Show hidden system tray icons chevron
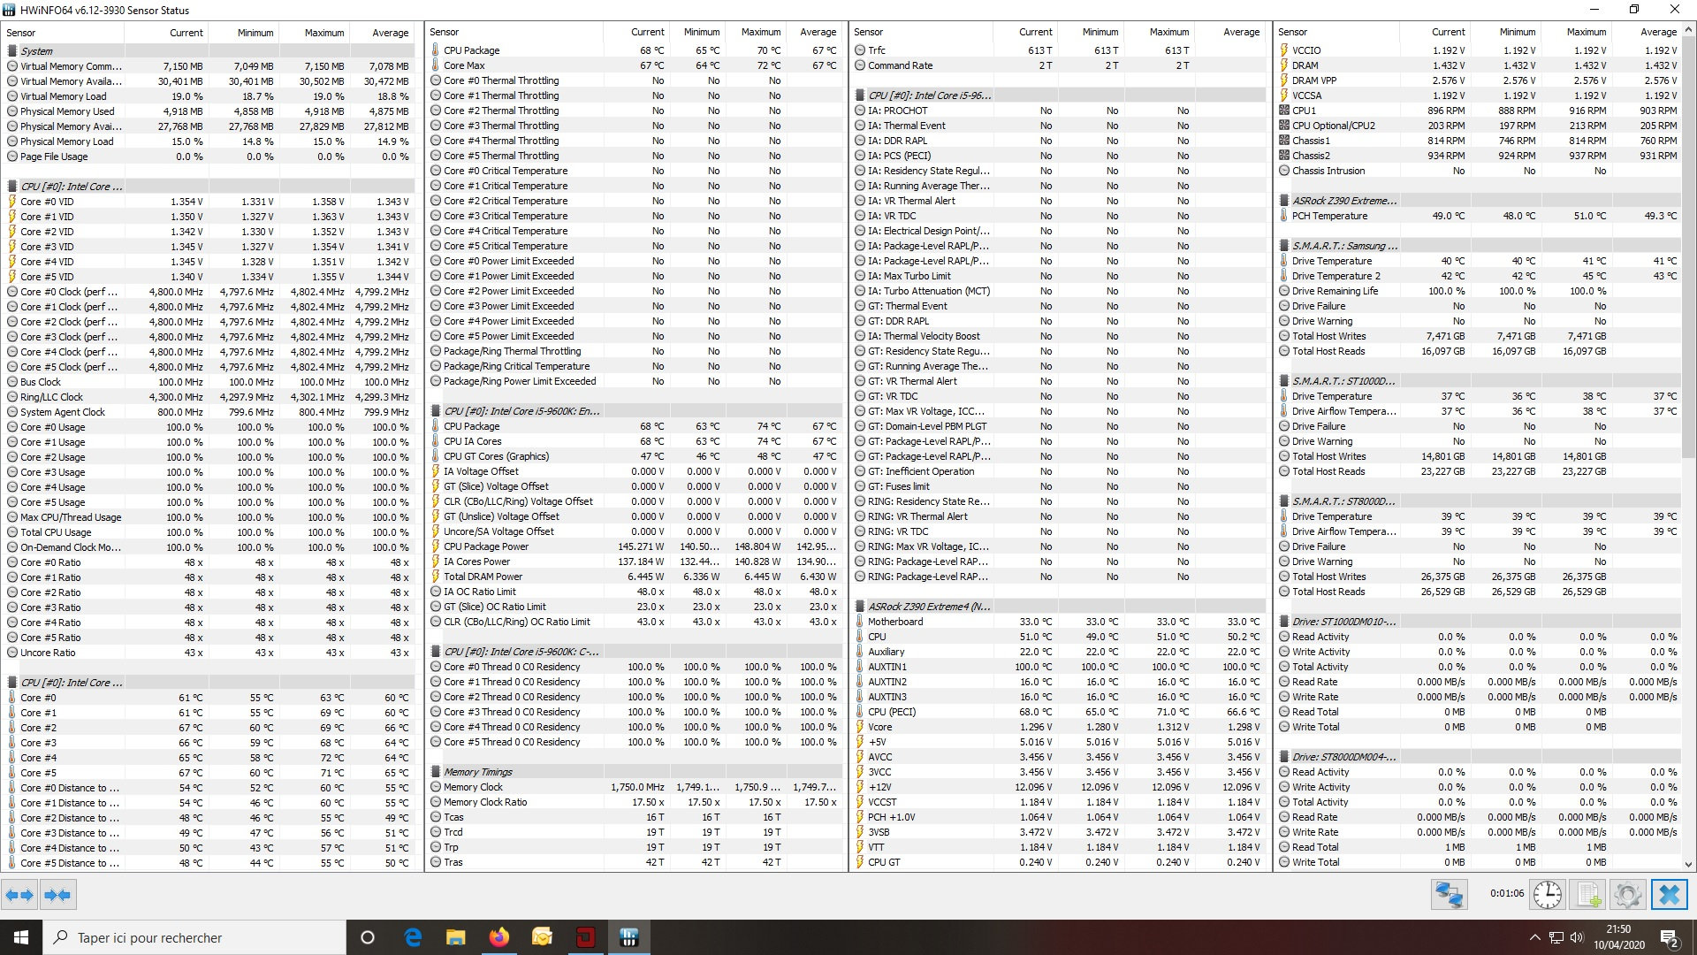 pyautogui.click(x=1534, y=937)
